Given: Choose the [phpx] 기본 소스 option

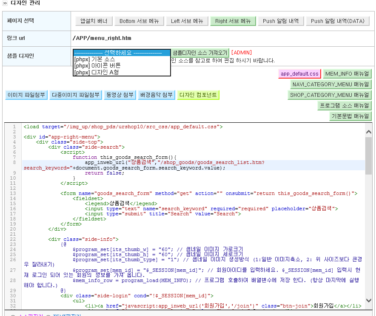Looking at the screenshot, I should click(x=94, y=59).
